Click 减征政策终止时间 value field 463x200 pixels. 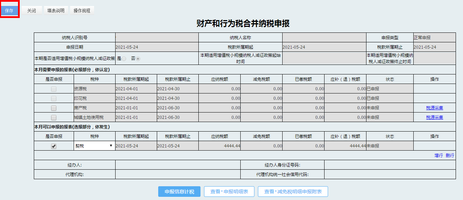434,59
